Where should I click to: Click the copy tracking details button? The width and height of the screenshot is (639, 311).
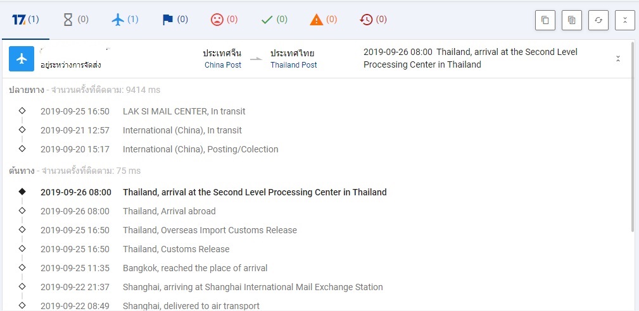(571, 20)
